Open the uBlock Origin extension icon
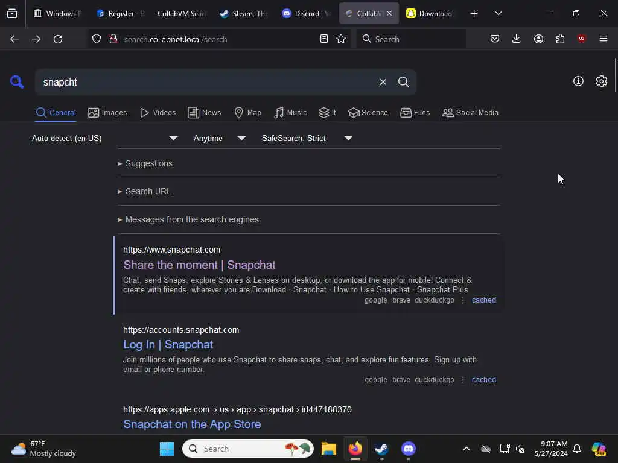Viewport: 618px width, 463px height. tap(582, 39)
